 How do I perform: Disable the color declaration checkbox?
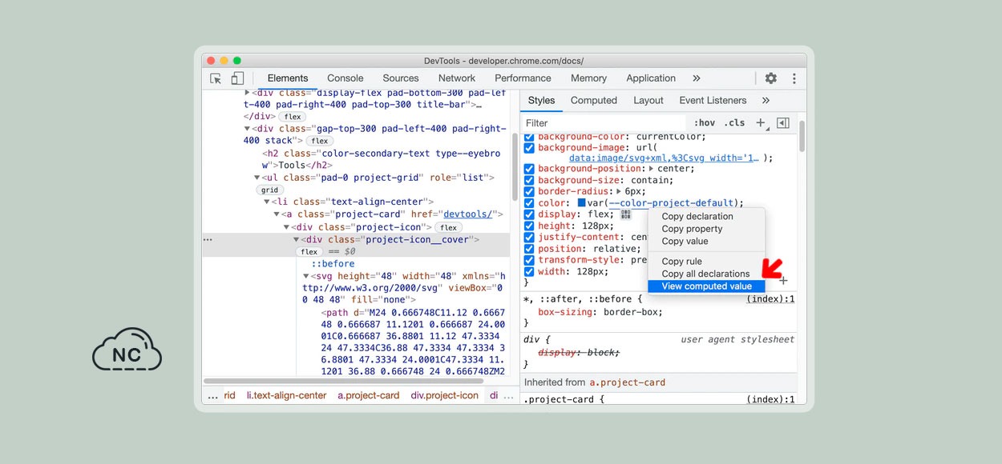(529, 203)
